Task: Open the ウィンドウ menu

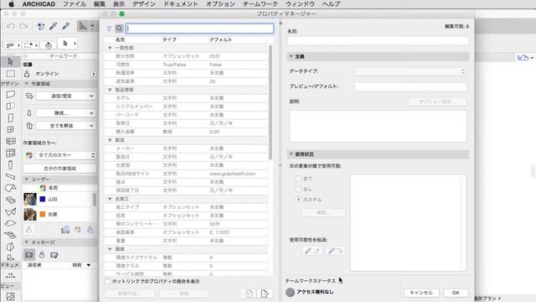Action: click(x=300, y=4)
